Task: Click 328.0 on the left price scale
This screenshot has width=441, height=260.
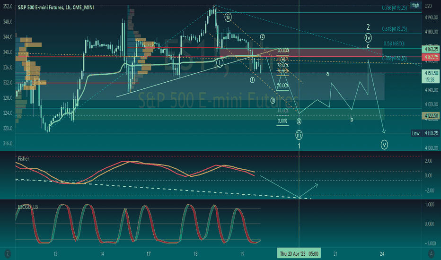Action: point(8,98)
